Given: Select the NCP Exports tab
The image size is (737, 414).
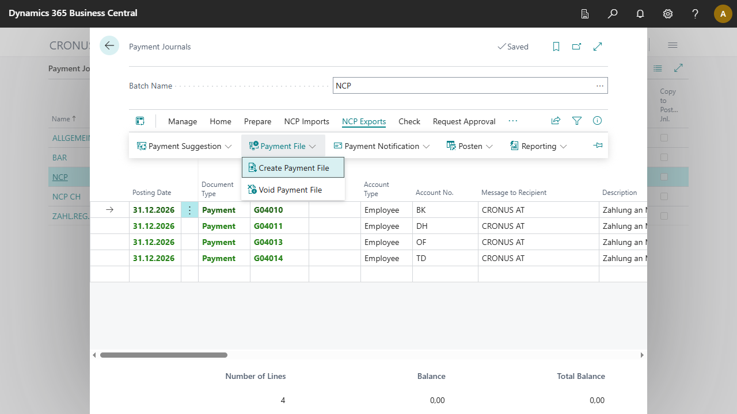Looking at the screenshot, I should tap(364, 121).
